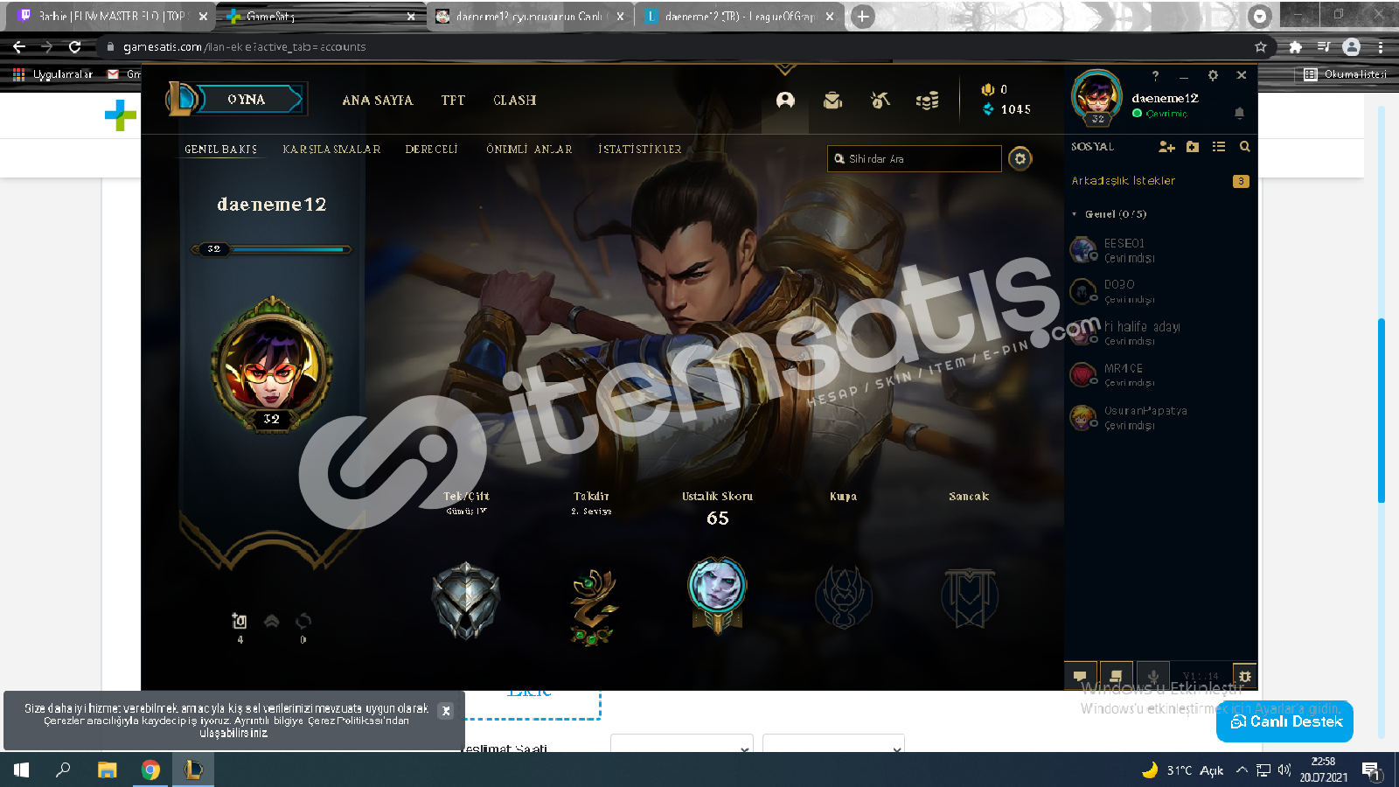Click the Add Friend icon in Sosyal
1399x787 pixels.
pyautogui.click(x=1166, y=147)
